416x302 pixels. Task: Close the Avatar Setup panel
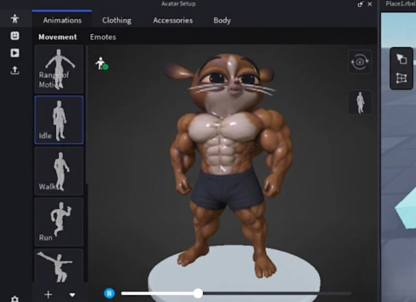pos(370,4)
